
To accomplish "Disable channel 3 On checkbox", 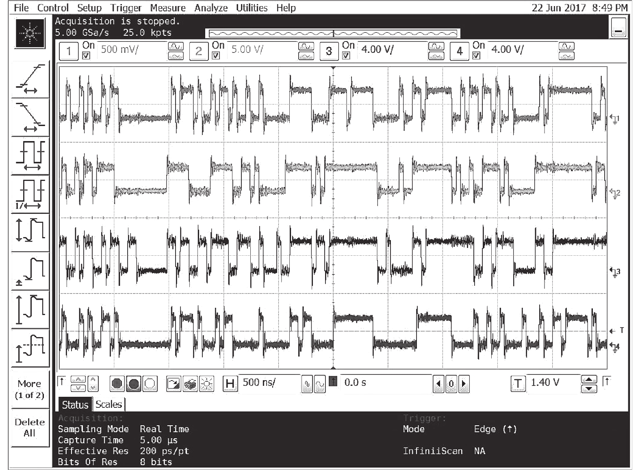I will click(346, 56).
